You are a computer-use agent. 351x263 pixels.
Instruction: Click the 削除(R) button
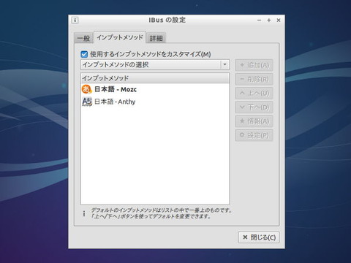[x=254, y=79]
